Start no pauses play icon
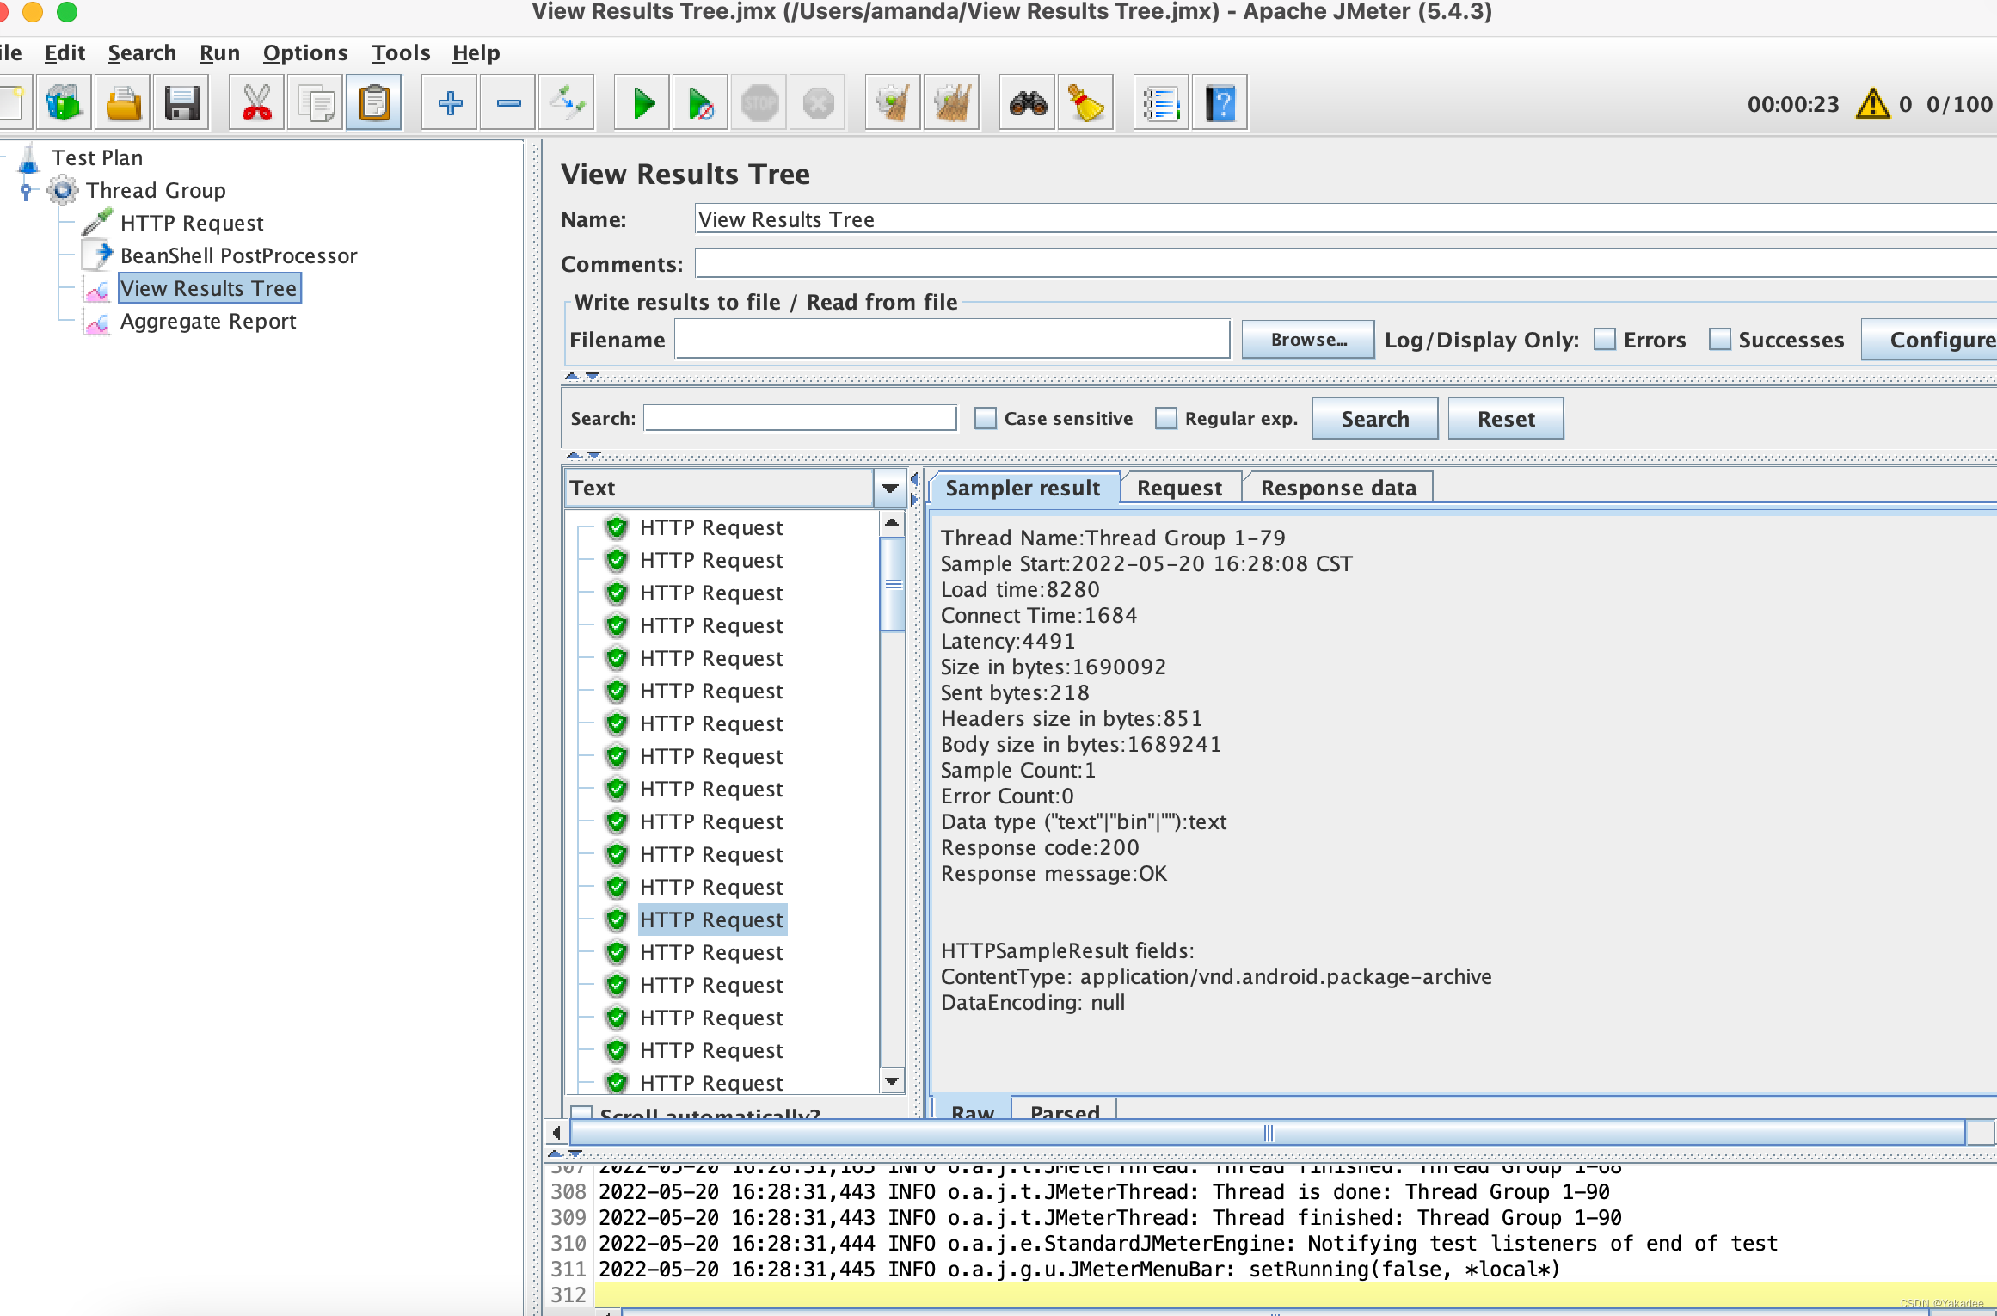The width and height of the screenshot is (1997, 1316). (701, 103)
